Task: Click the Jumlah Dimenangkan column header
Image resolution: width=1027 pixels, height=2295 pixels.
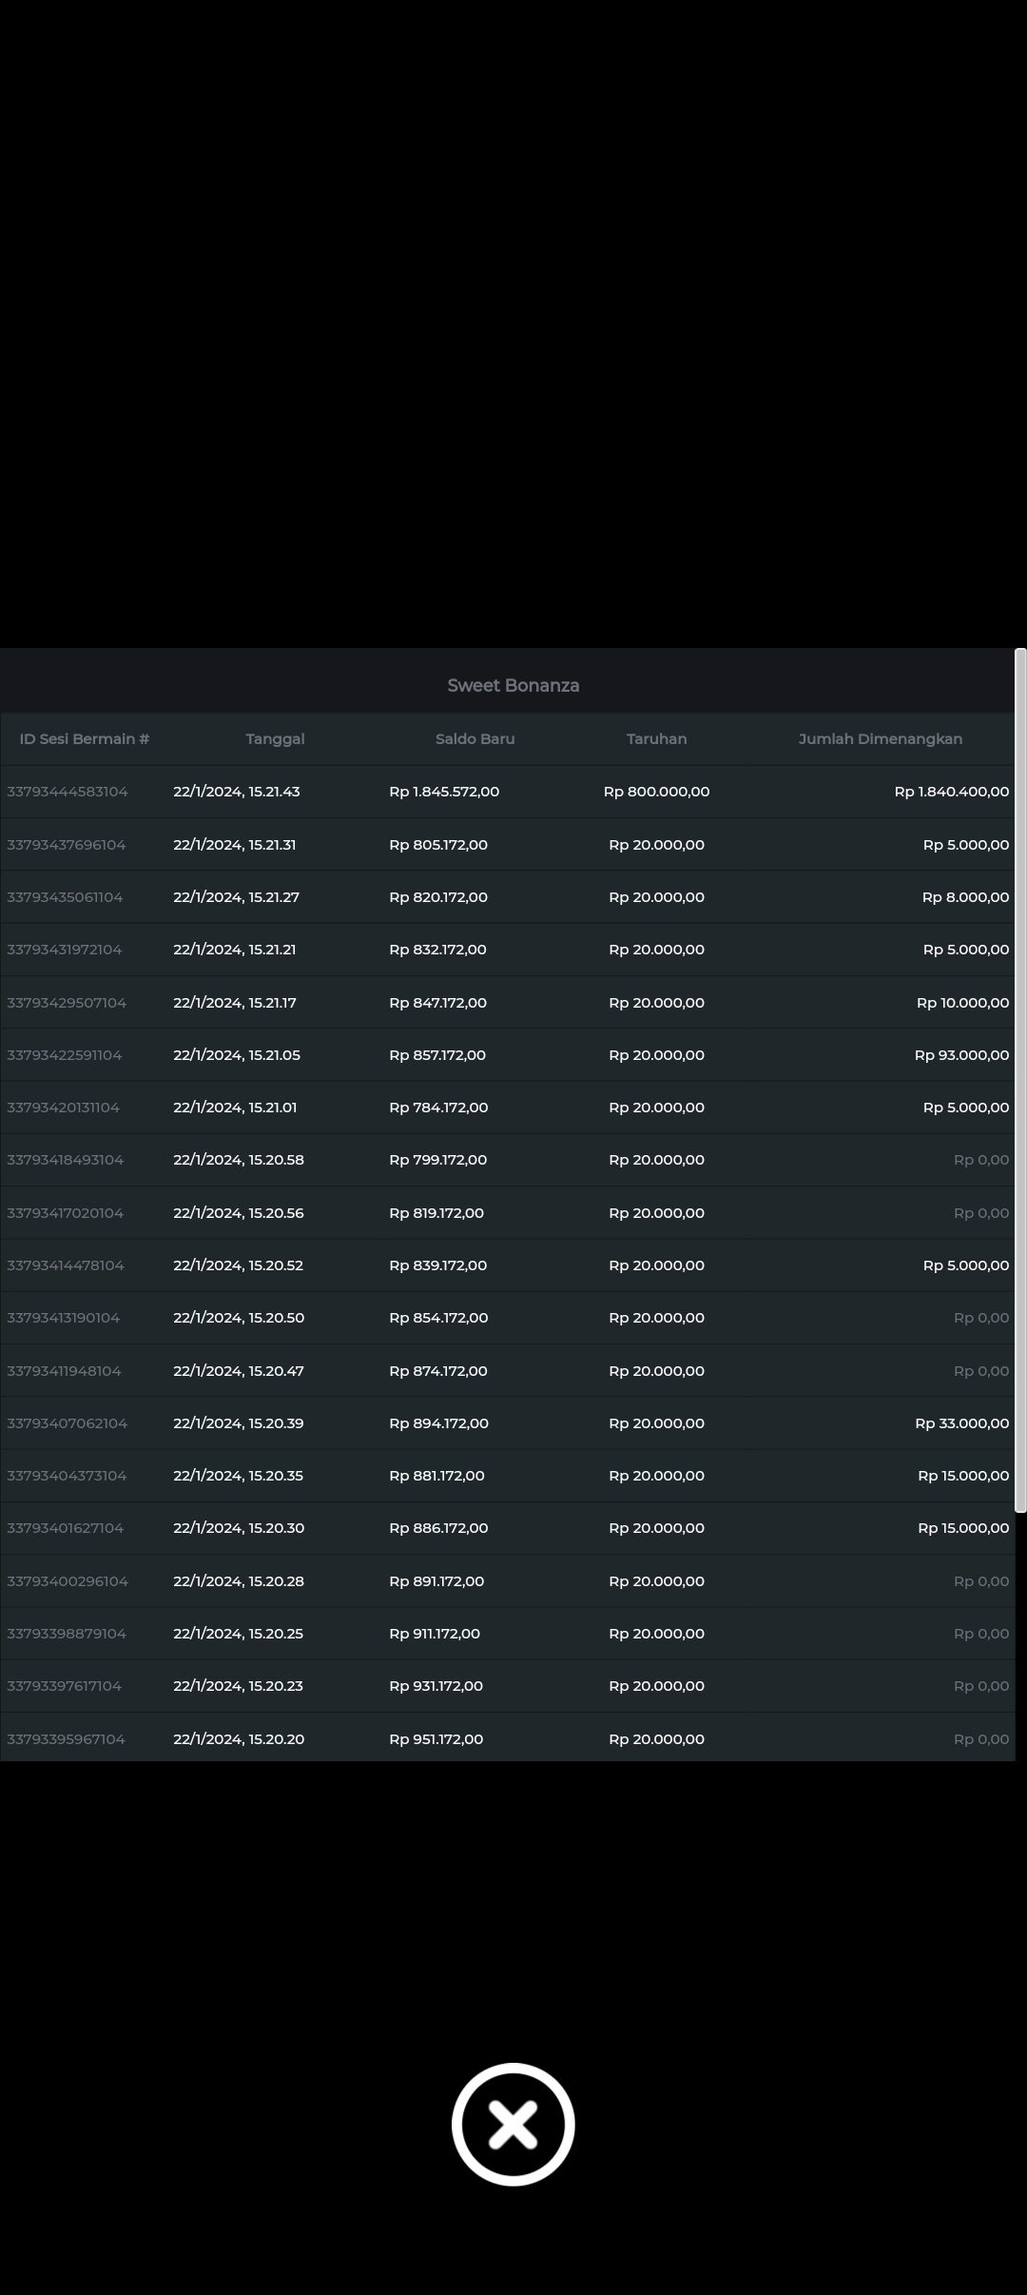Action: 880,739
